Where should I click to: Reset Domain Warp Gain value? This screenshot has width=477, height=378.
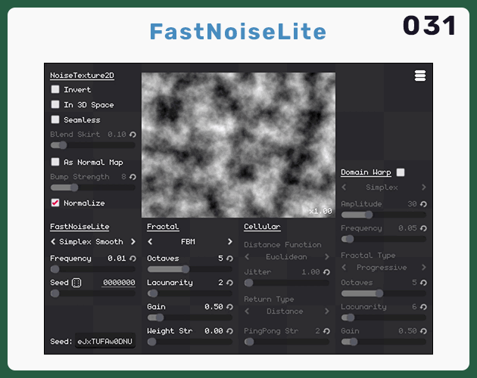423,331
